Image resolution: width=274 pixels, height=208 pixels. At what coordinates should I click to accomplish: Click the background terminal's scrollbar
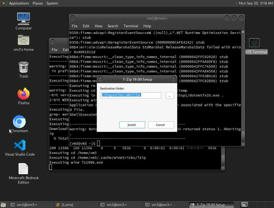[x=223, y=160]
